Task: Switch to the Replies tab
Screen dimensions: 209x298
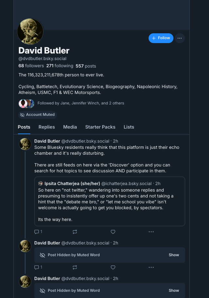Action: pyautogui.click(x=47, y=127)
